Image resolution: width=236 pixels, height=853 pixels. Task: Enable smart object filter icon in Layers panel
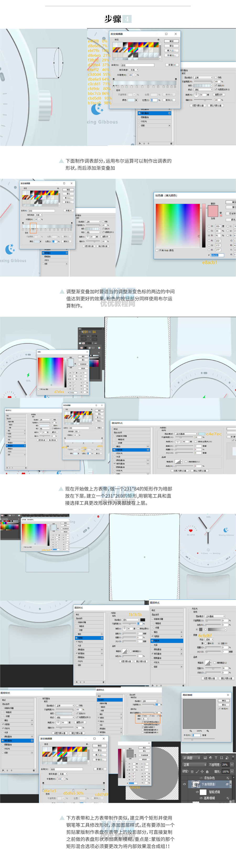click(227, 758)
